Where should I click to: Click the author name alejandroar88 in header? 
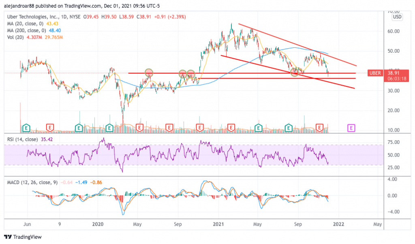click(19, 6)
